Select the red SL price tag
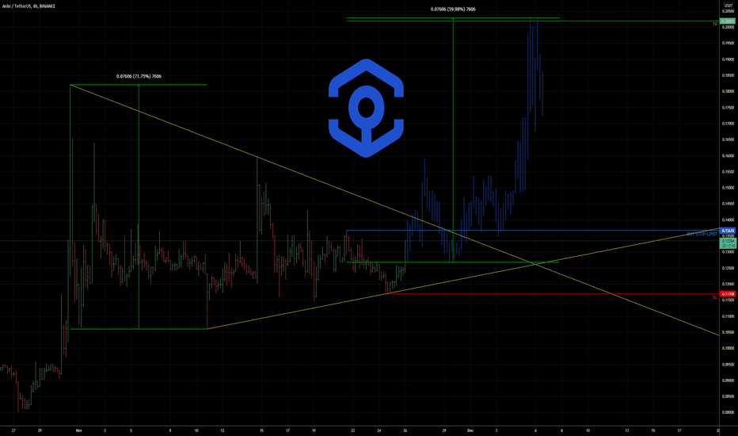Viewport: 738px width, 436px height. point(728,293)
